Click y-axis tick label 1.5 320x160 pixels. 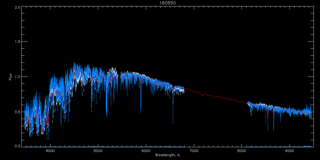17,42
